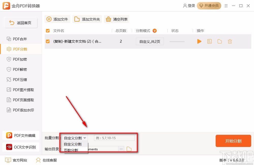Click 登录 to sign in
Screen dimensions: 254x165
189,6
